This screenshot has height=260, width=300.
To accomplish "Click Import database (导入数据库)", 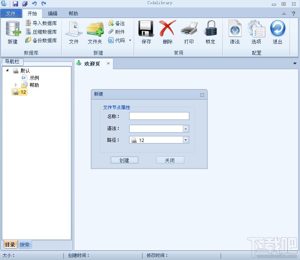I will (41, 23).
